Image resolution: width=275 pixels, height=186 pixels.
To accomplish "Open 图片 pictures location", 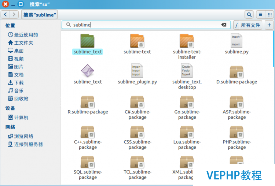I will point(16,67).
